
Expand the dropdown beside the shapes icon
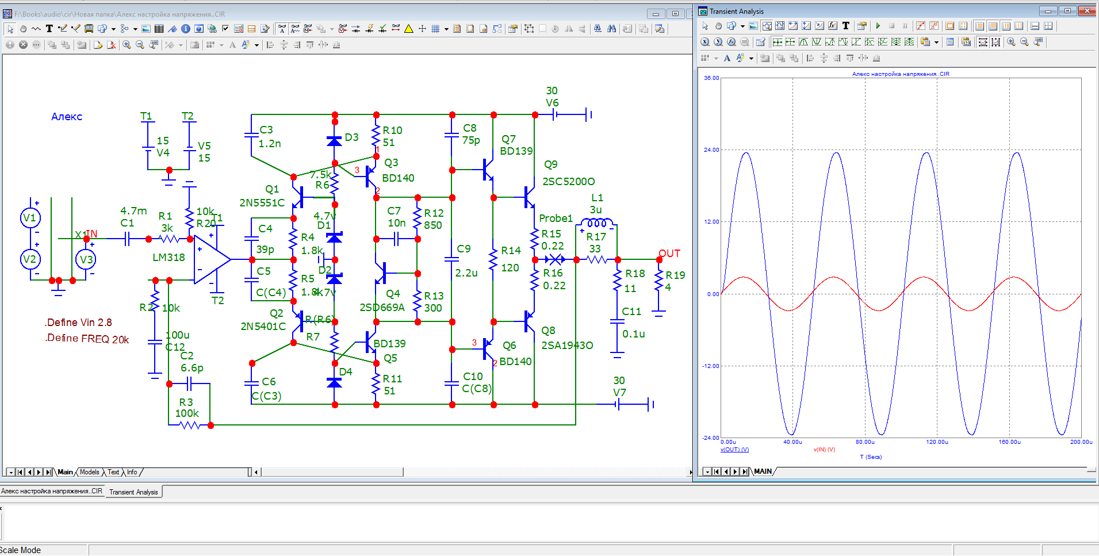pos(113,29)
